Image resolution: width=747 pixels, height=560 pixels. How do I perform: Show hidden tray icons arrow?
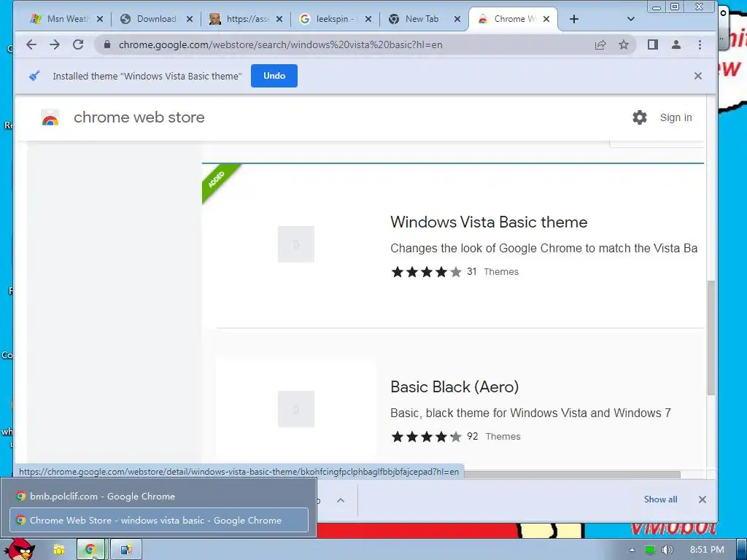pos(632,550)
